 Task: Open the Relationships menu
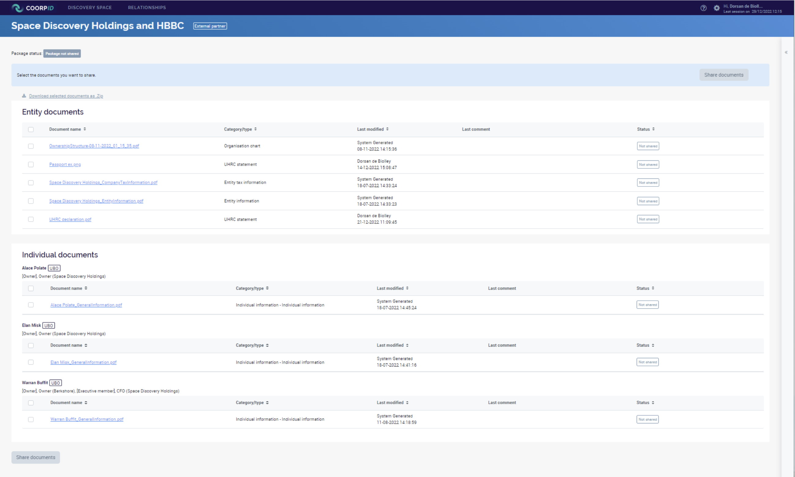tap(147, 7)
